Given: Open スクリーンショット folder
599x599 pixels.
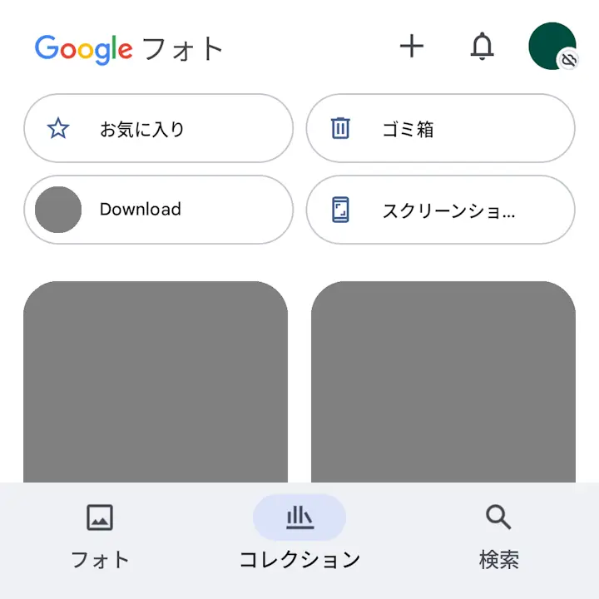Looking at the screenshot, I should point(440,210).
